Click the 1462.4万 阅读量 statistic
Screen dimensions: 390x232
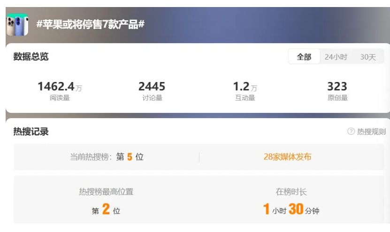(x=60, y=91)
